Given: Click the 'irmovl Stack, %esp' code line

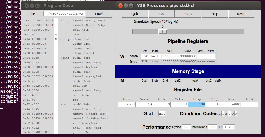Looking at the screenshot, I should click(x=88, y=20).
